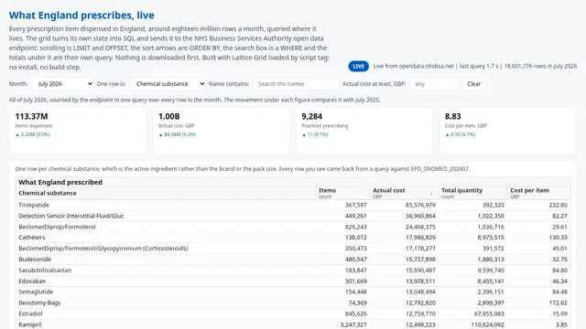The height and width of the screenshot is (329, 586).
Task: Click the 3.26M (3.0%) items change indicator
Action: tap(33, 134)
